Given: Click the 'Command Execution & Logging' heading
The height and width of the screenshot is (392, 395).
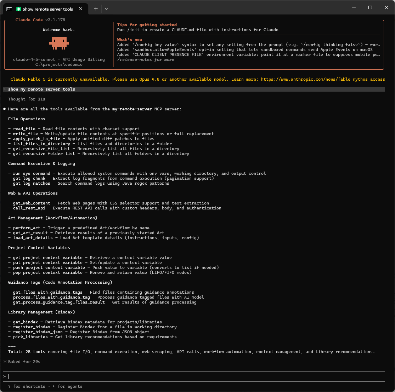Looking at the screenshot, I should (x=41, y=163).
